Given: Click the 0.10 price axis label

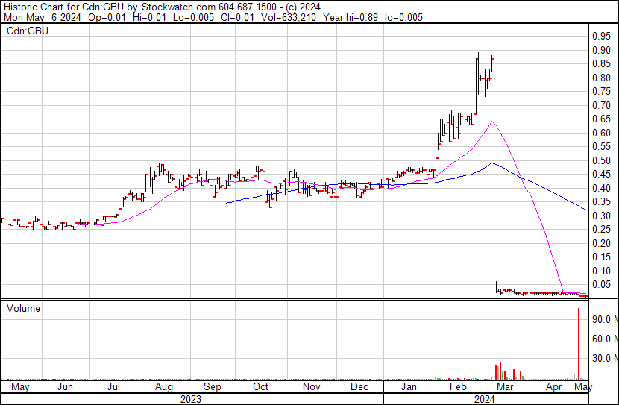Looking at the screenshot, I should point(601,271).
